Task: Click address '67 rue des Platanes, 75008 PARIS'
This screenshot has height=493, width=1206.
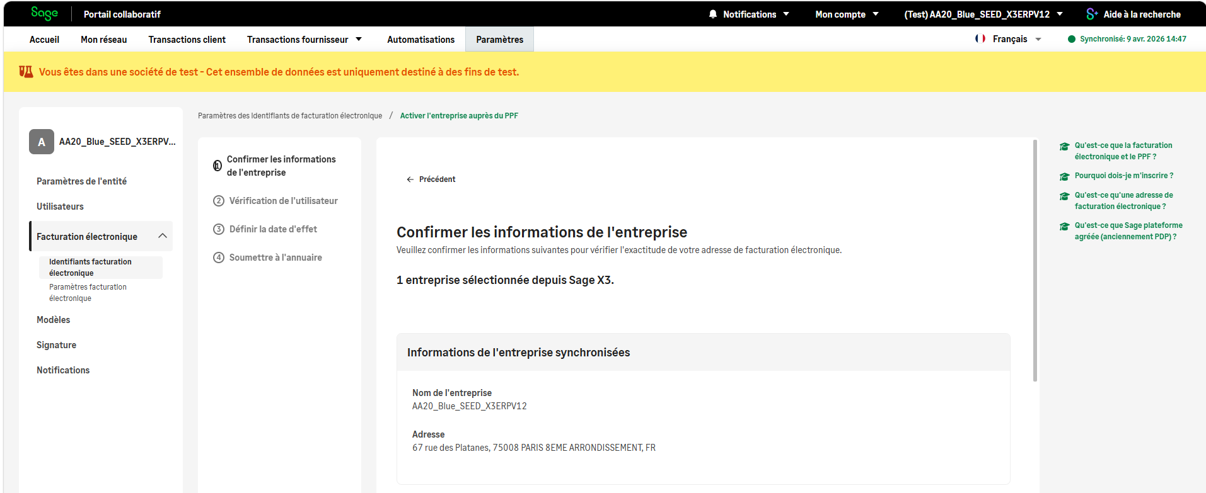Action: pos(533,448)
